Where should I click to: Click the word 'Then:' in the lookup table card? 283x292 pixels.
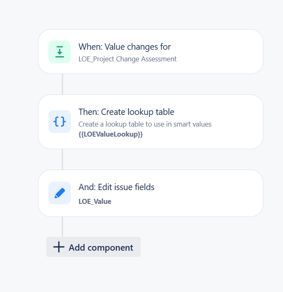click(89, 112)
